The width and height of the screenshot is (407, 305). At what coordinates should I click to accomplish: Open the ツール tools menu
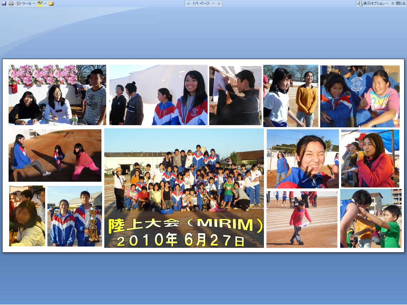click(x=25, y=3)
